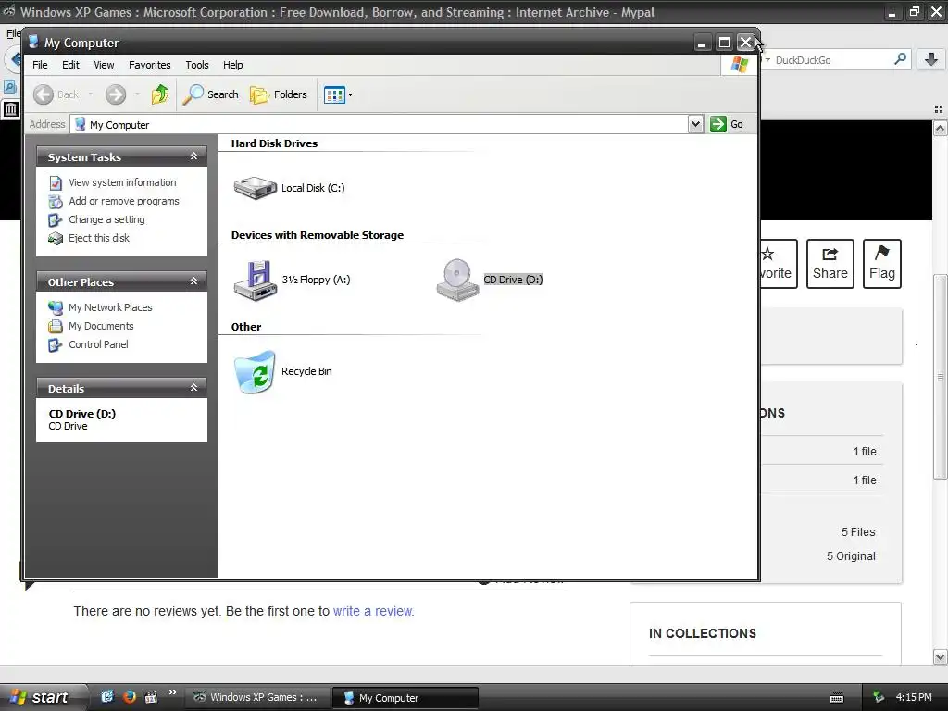Image resolution: width=948 pixels, height=711 pixels.
Task: Click the Eject this disk icon
Action: (55, 238)
